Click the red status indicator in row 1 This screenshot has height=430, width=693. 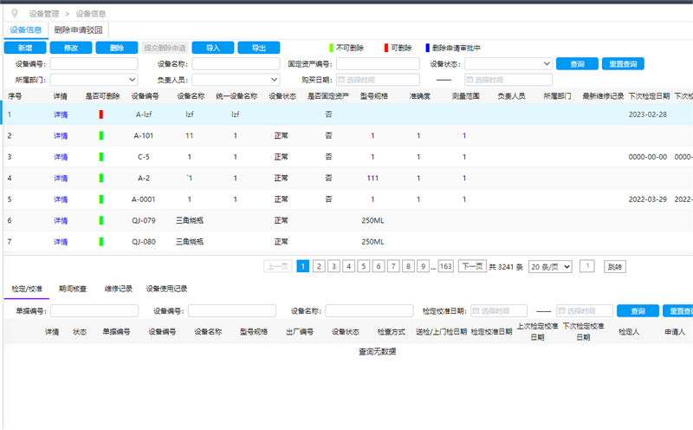(100, 114)
